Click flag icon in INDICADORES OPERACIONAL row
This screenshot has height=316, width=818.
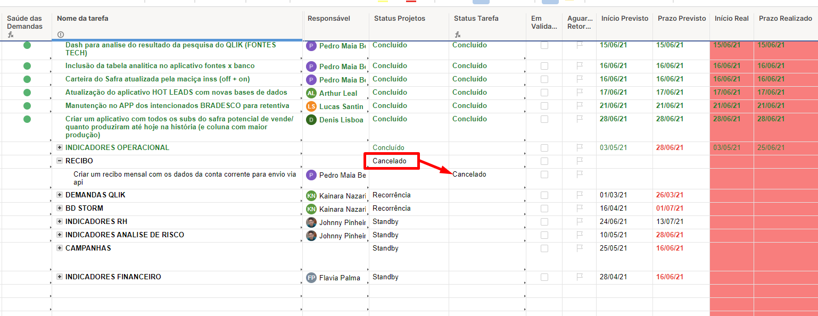580,147
